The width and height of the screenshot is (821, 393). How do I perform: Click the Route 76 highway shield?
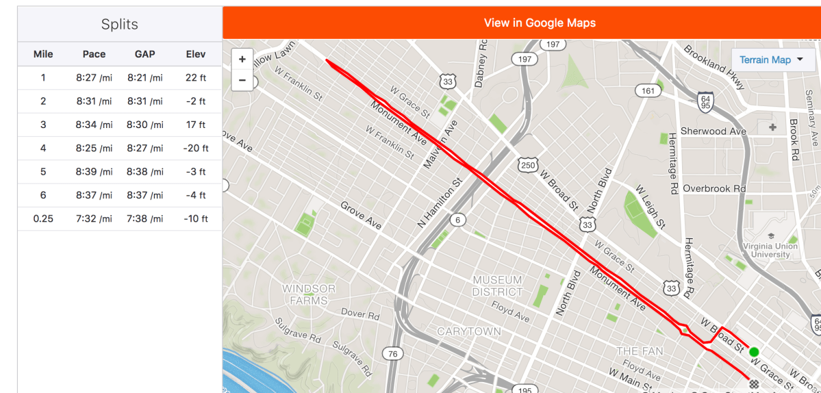[x=392, y=354]
